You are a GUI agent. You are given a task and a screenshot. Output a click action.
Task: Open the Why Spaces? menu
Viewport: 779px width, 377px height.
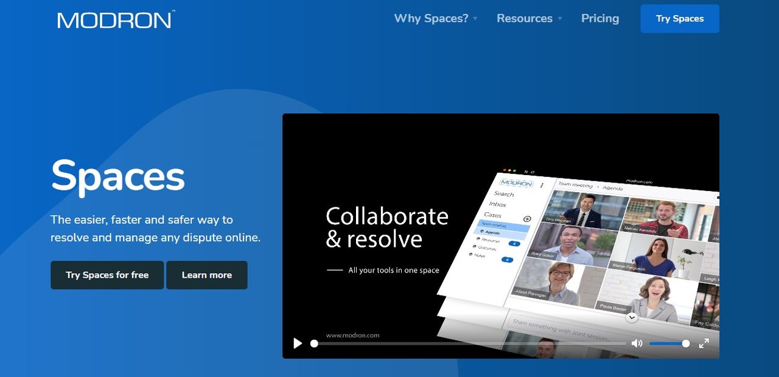(x=431, y=18)
